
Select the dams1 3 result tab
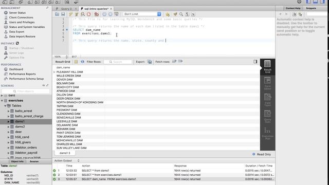tap(65, 153)
